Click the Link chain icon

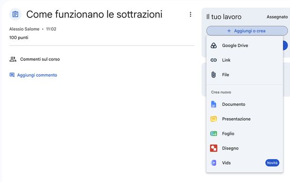[213, 60]
